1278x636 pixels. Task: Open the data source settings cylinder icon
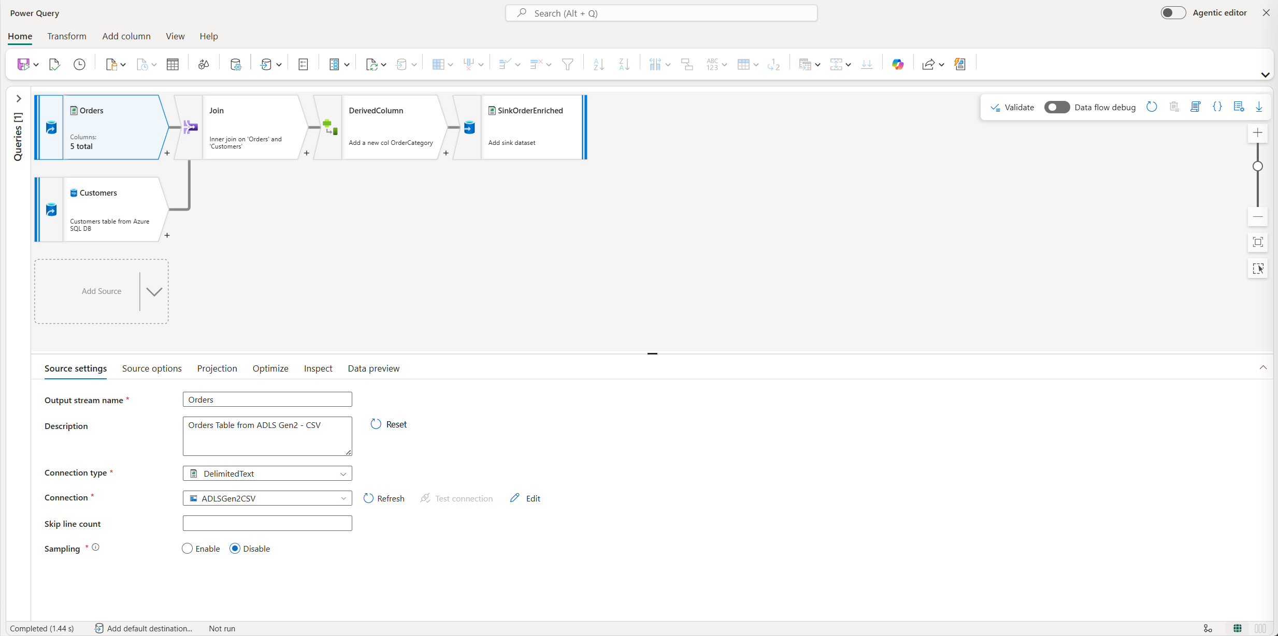(236, 64)
